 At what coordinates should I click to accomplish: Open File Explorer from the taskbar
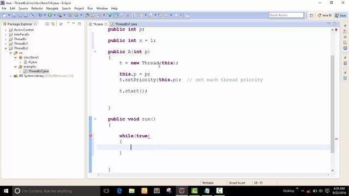[132, 191]
